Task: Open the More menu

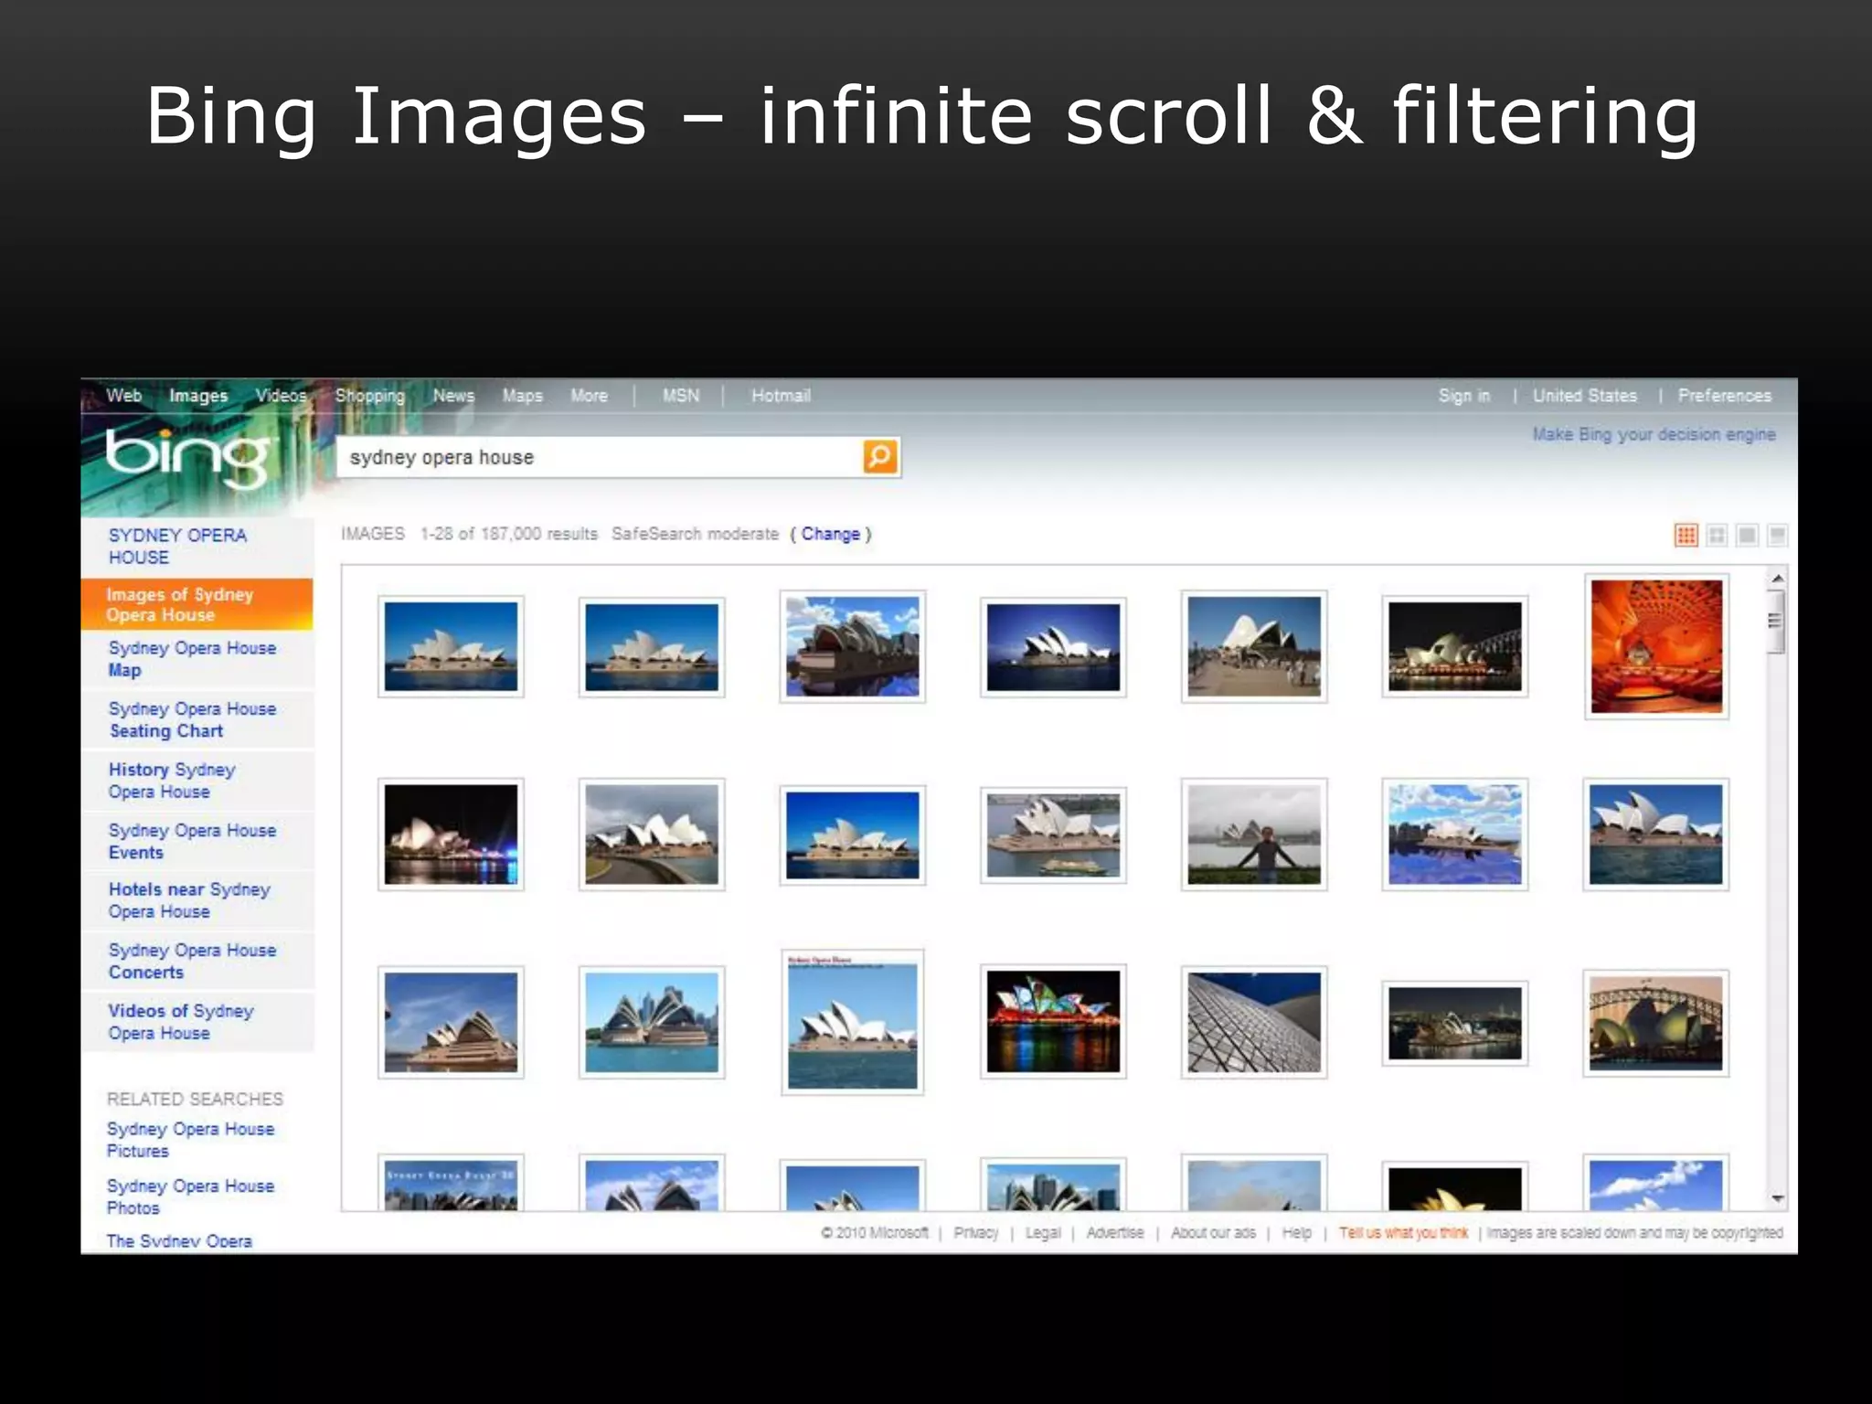Action: click(589, 396)
